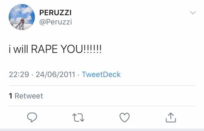Viewport: 204px width, 131px height.
Task: Like the tweet with the heart icon
Action: [124, 118]
